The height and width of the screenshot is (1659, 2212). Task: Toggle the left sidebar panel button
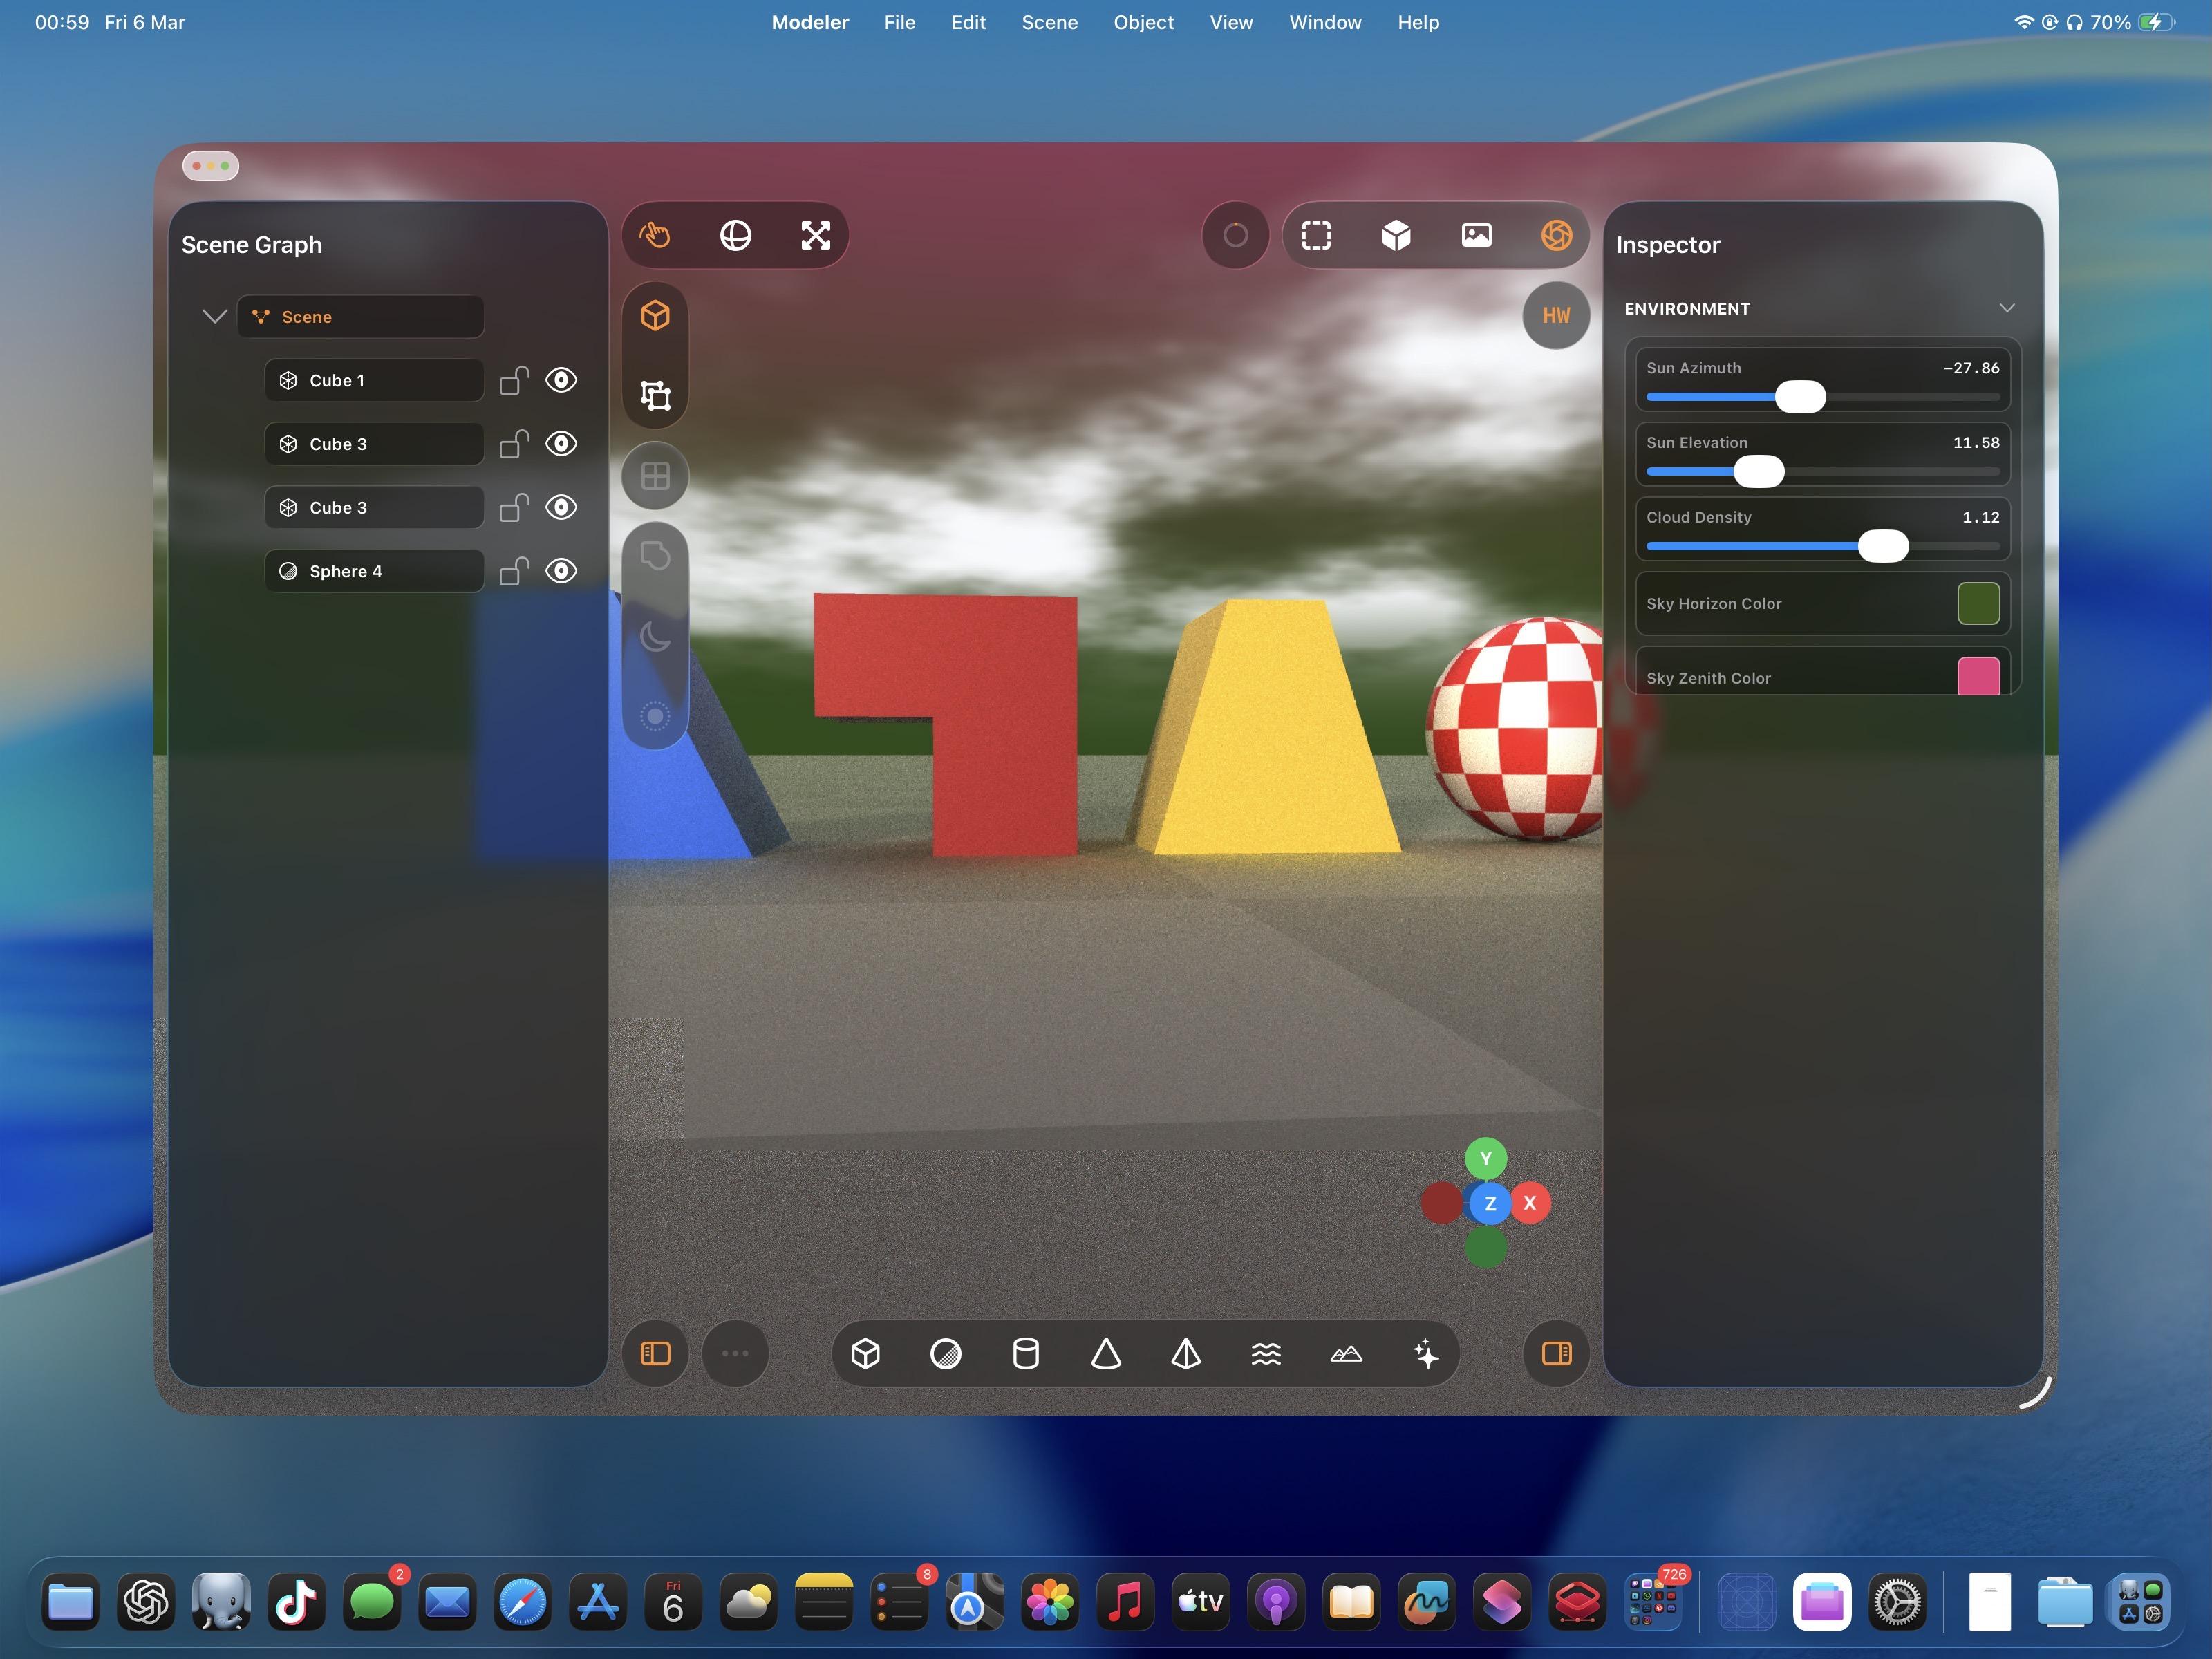click(x=655, y=1354)
